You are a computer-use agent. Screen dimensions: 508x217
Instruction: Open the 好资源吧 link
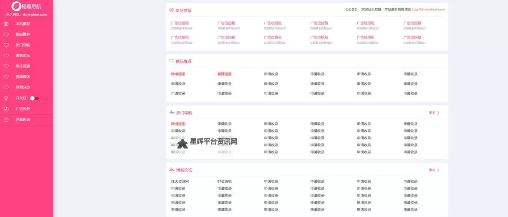[224, 181]
